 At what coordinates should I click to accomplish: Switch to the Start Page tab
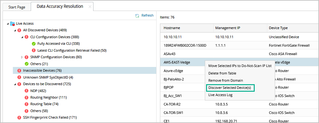[x=17, y=7]
